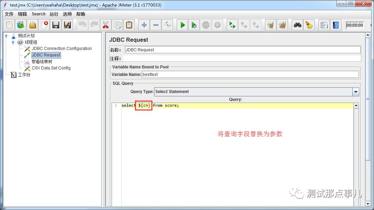
Task: Expand all nodes with plus icon
Action: [x=144, y=25]
